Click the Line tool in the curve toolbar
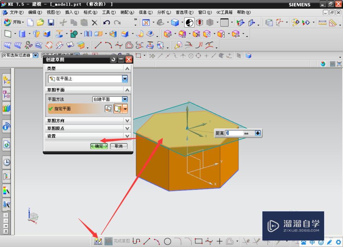Viewport: 343px width, 247px height. [x=98, y=45]
